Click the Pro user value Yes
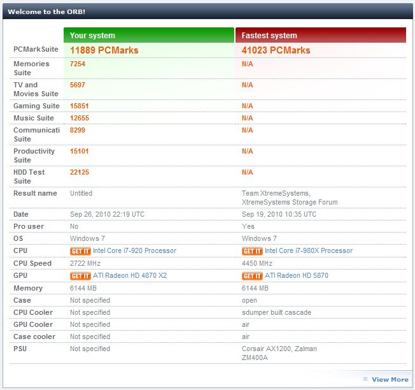This screenshot has height=390, width=415. [248, 226]
